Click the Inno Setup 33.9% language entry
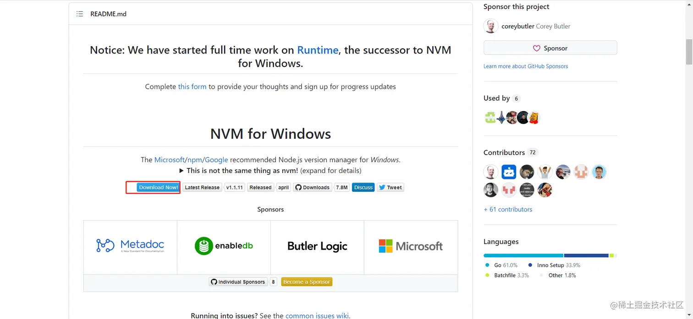Viewport: 693px width, 319px height. 554,265
